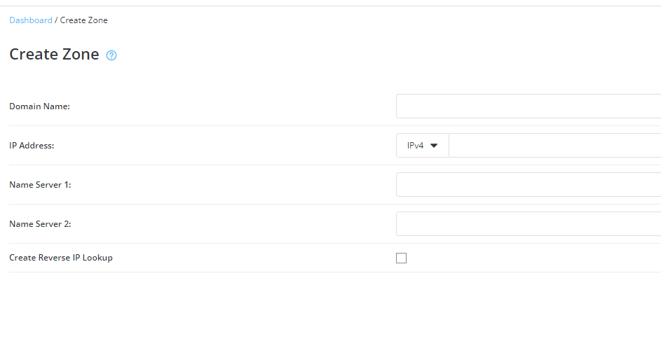The width and height of the screenshot is (661, 360).
Task: Go back to the Dashboard breadcrumb link
Action: tap(31, 20)
